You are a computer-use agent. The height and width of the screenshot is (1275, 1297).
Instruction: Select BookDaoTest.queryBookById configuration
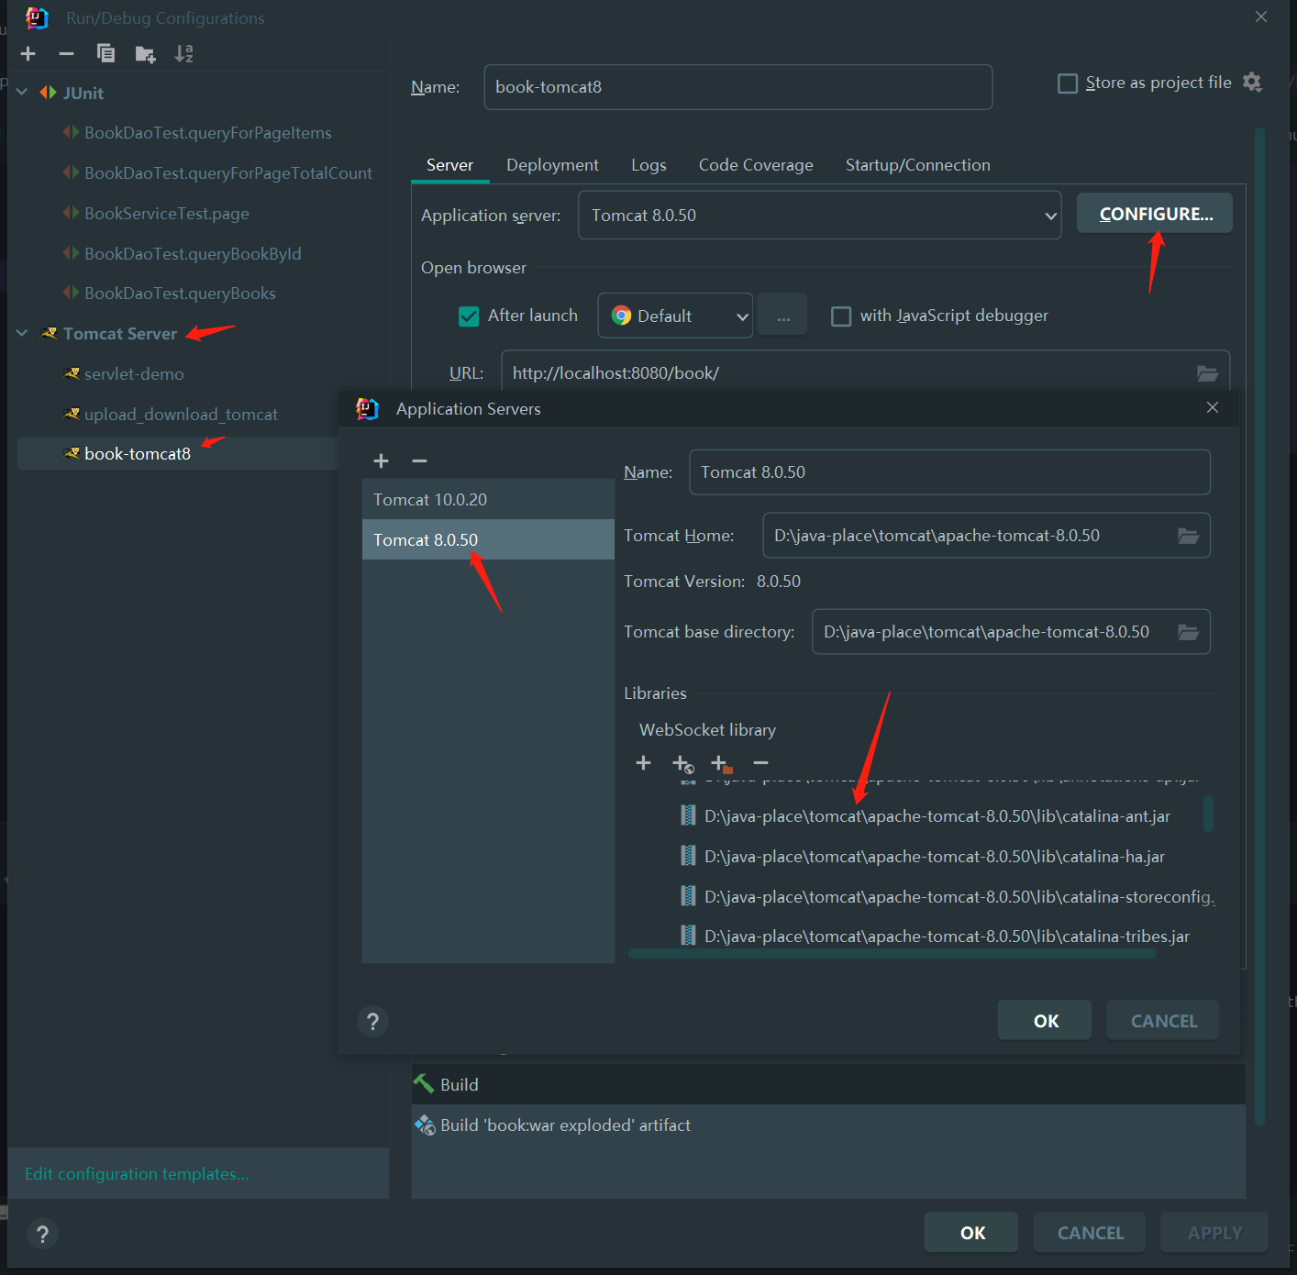193,254
